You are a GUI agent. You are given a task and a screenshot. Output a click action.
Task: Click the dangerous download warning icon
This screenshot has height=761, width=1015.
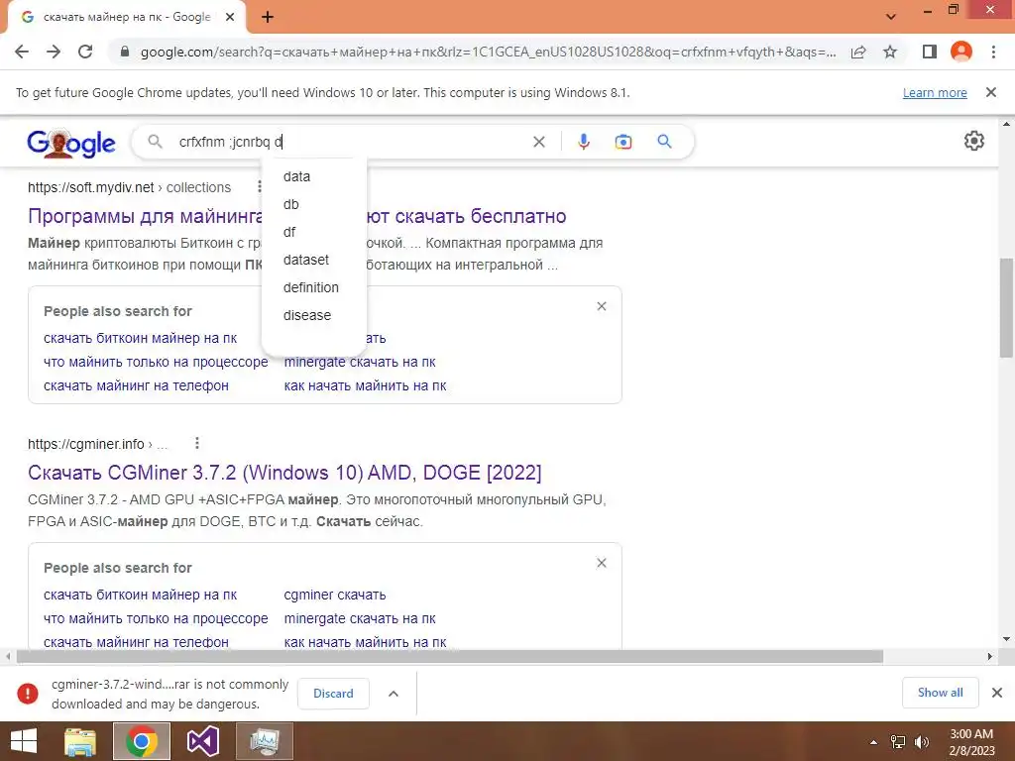(x=28, y=694)
